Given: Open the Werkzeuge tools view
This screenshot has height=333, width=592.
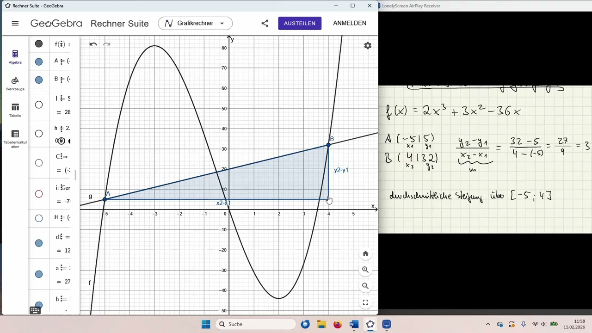Looking at the screenshot, I should tap(15, 84).
